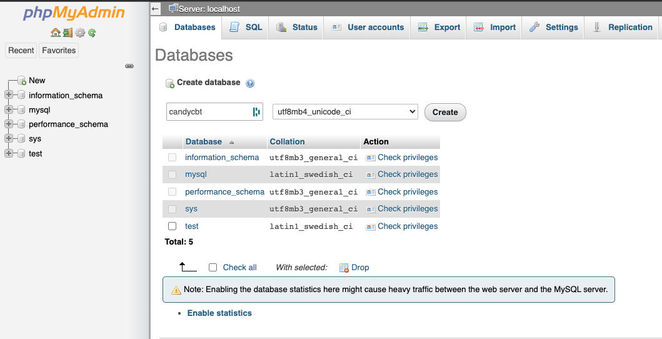The width and height of the screenshot is (662, 339).
Task: Click the Drop link for selected databases
Action: [360, 268]
